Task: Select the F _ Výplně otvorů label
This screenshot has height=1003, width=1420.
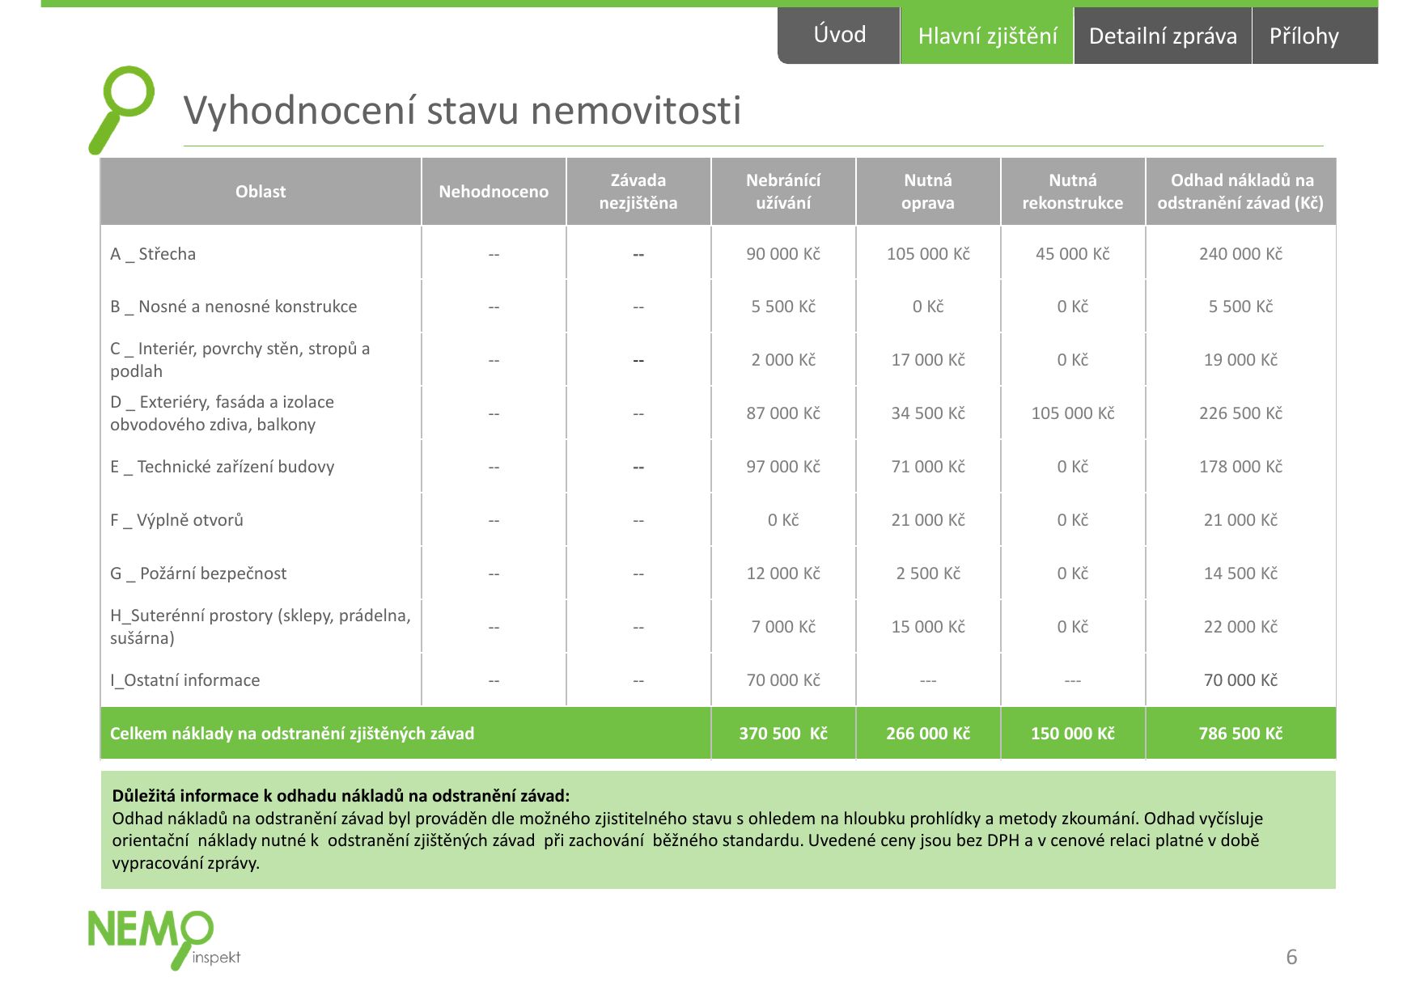Action: pyautogui.click(x=176, y=520)
